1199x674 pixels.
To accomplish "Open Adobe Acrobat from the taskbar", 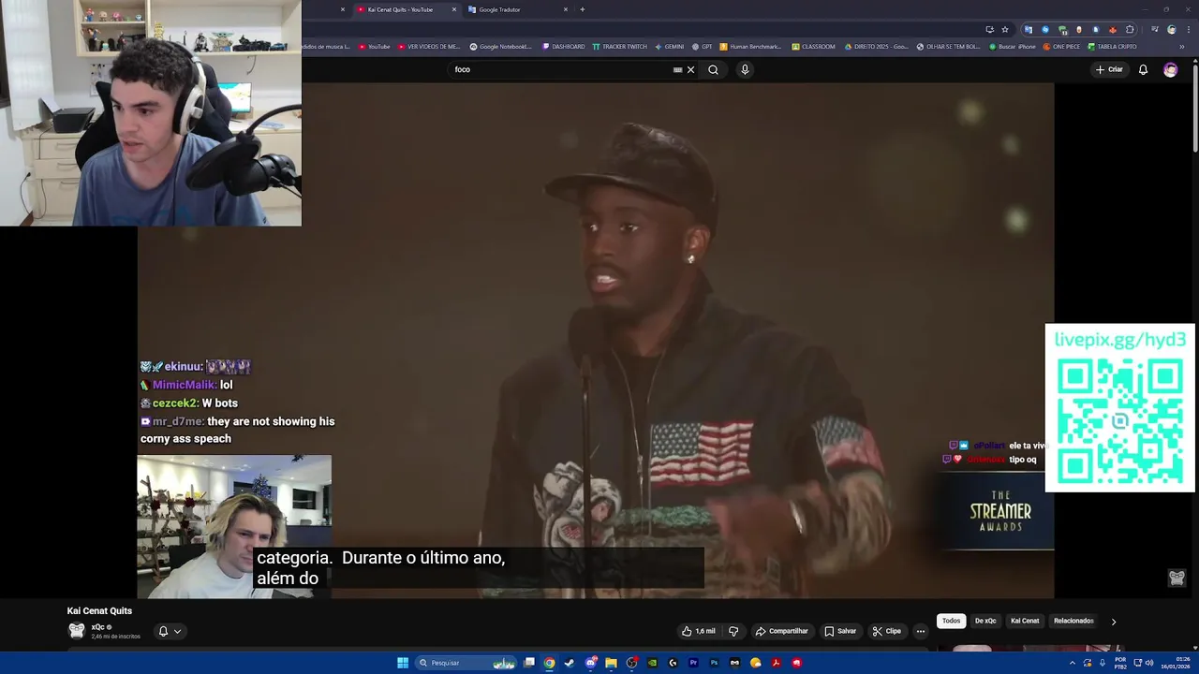I will pos(776,663).
